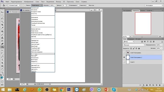This screenshot has width=164, height=92.
Task: Create a new layer
Action: click(x=157, y=85)
